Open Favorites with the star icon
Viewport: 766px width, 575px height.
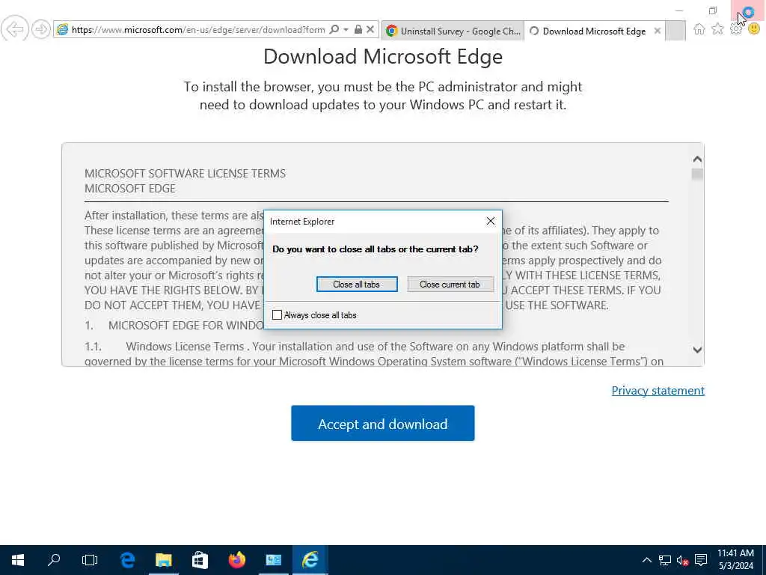point(717,29)
